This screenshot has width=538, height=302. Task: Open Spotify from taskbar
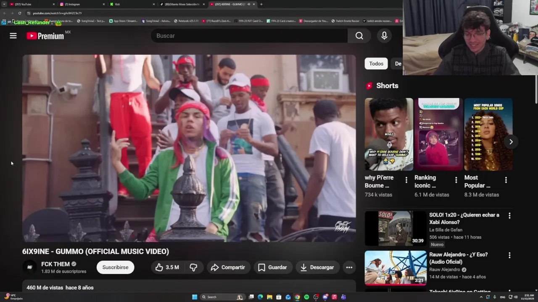click(306, 297)
